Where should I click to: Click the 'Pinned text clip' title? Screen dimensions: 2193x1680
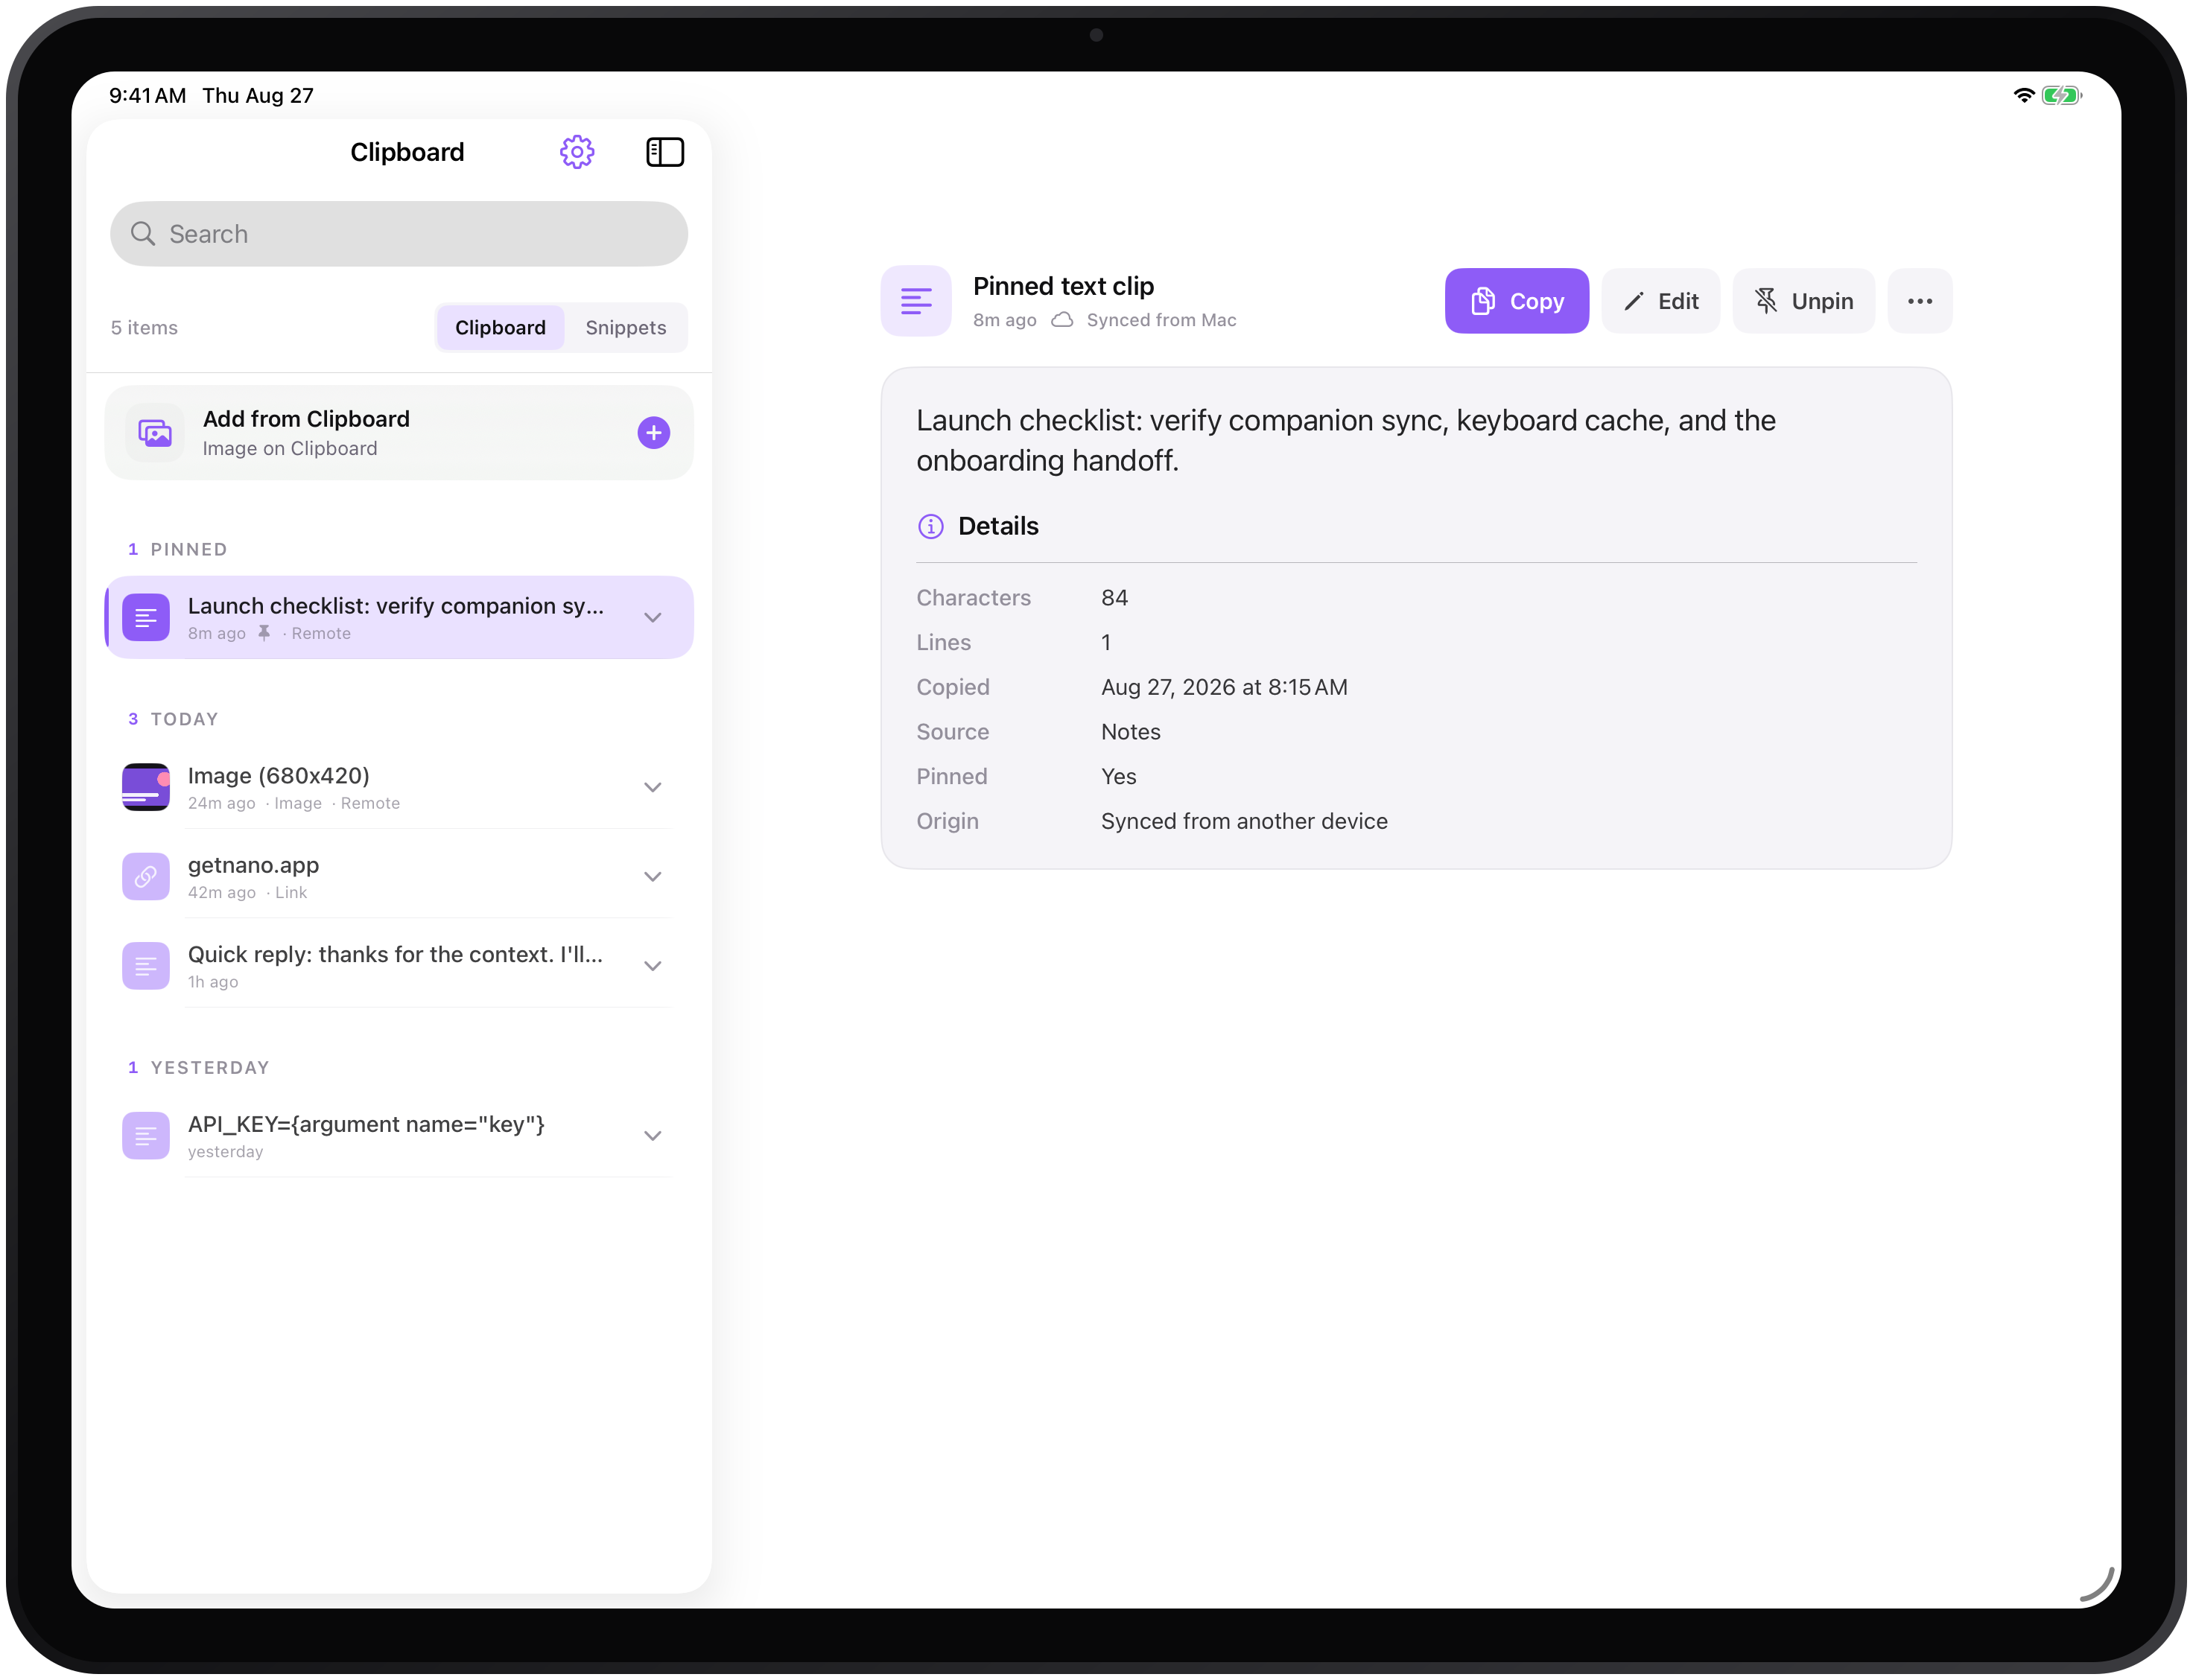[1062, 286]
